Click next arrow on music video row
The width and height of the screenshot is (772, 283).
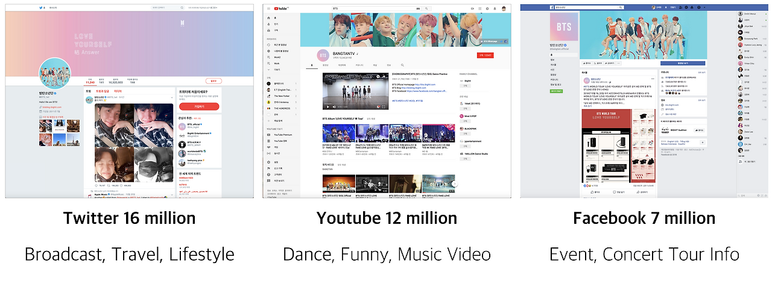[x=454, y=183]
